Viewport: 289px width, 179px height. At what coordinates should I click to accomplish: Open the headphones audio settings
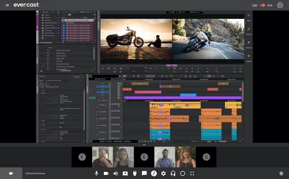pyautogui.click(x=173, y=173)
